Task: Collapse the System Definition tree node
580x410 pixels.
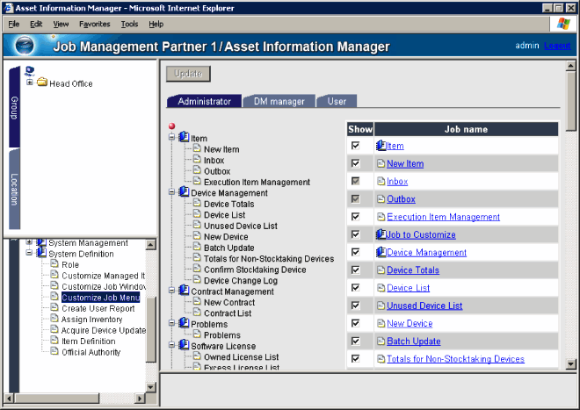Action: [x=30, y=254]
